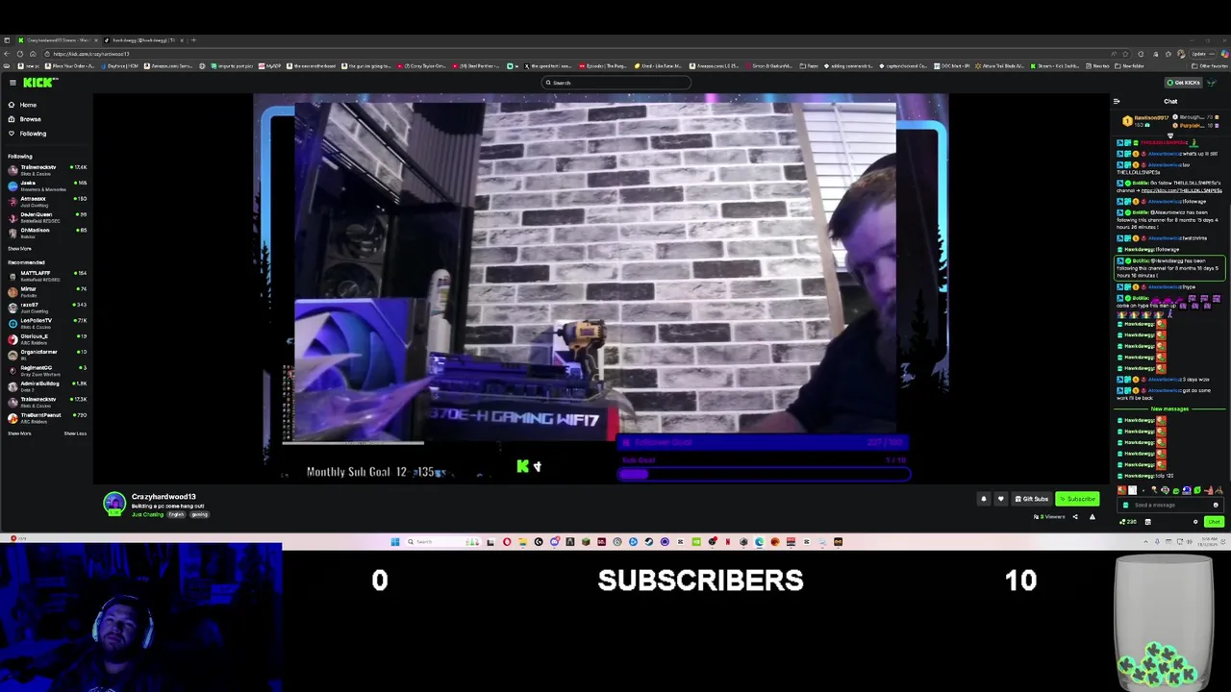Click the green KICK logo
This screenshot has height=692, width=1231.
coord(38,83)
